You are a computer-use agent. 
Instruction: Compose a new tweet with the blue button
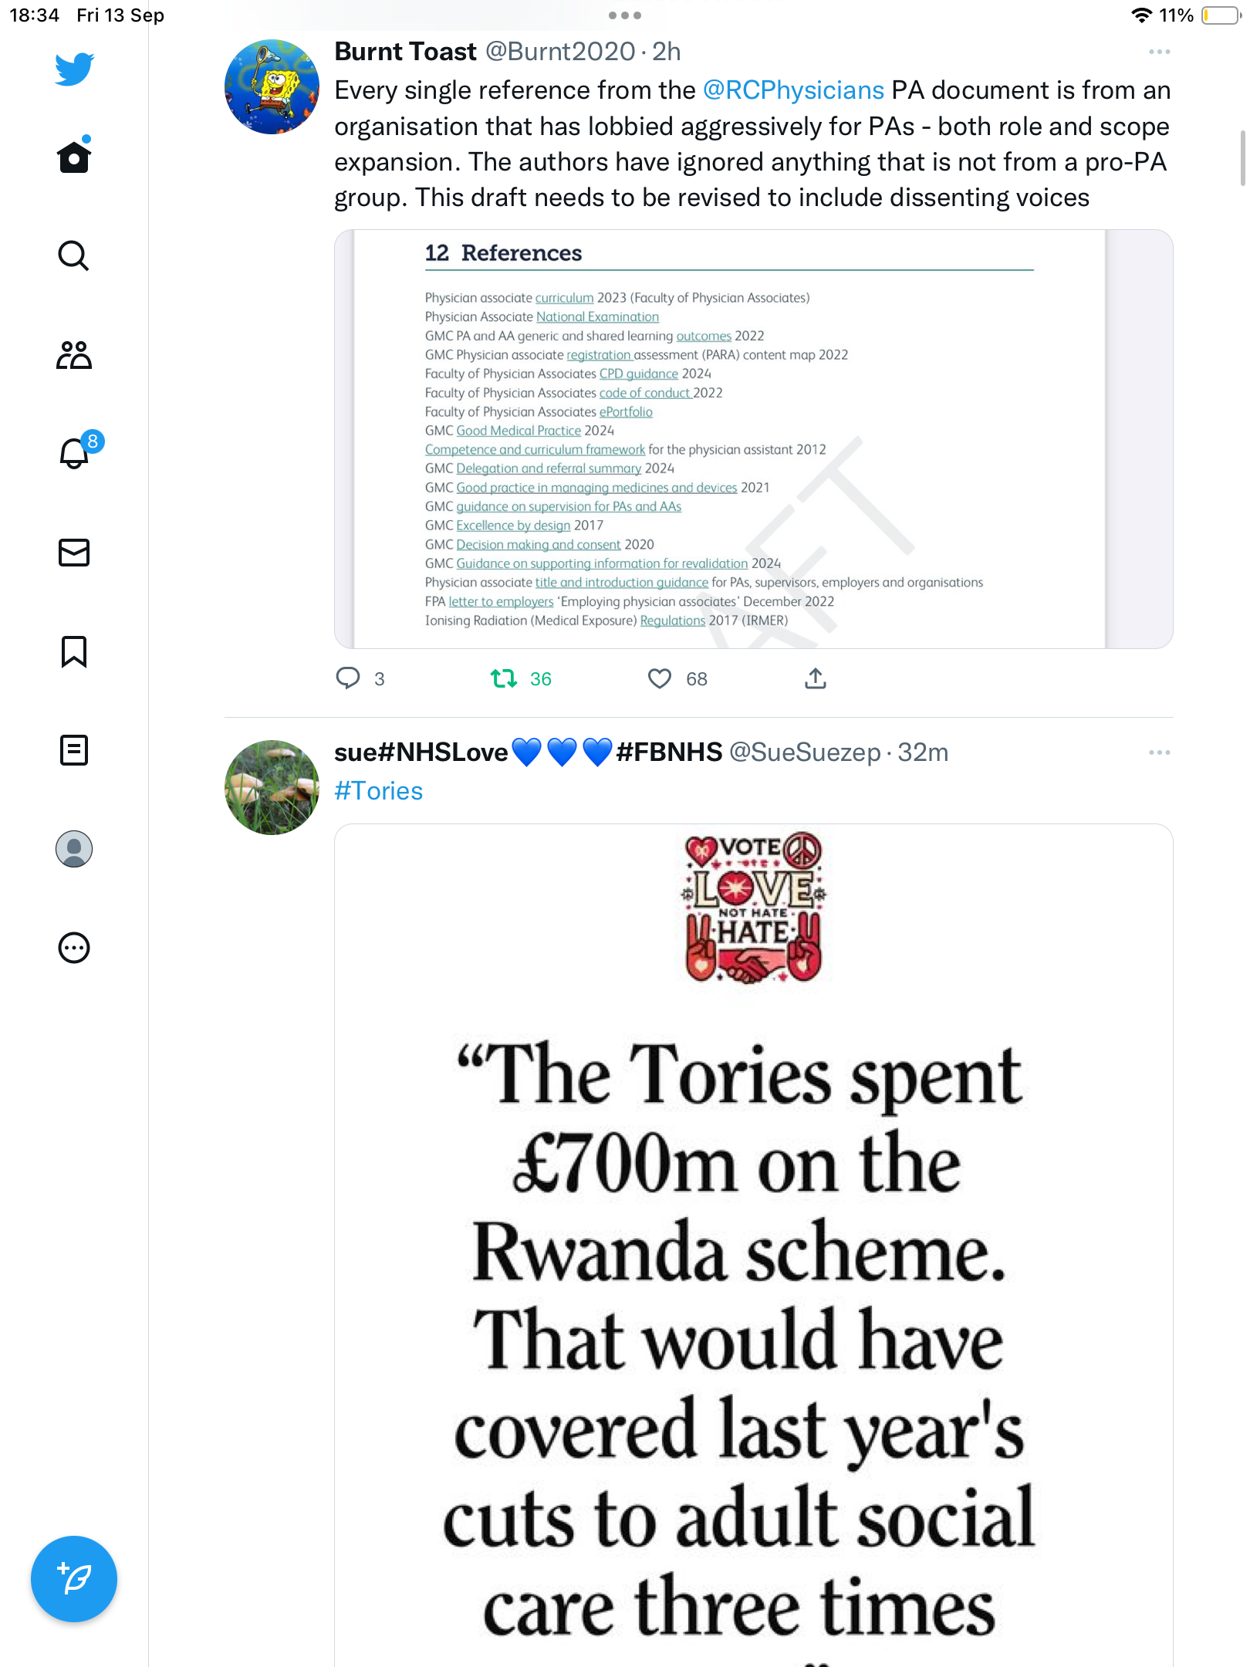74,1579
